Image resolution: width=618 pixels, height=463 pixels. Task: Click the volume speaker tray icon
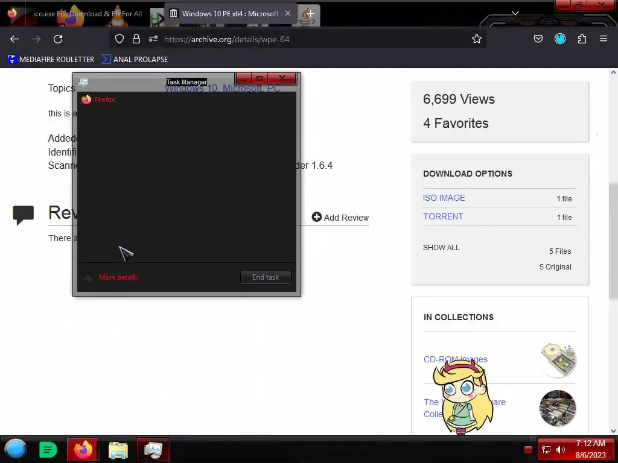[x=561, y=449]
